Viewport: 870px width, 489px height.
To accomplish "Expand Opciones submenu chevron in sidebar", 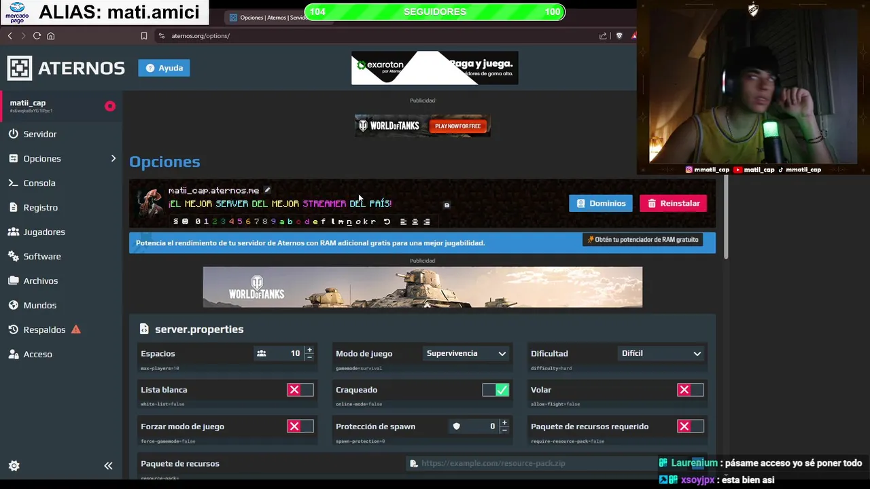I will click(x=114, y=158).
